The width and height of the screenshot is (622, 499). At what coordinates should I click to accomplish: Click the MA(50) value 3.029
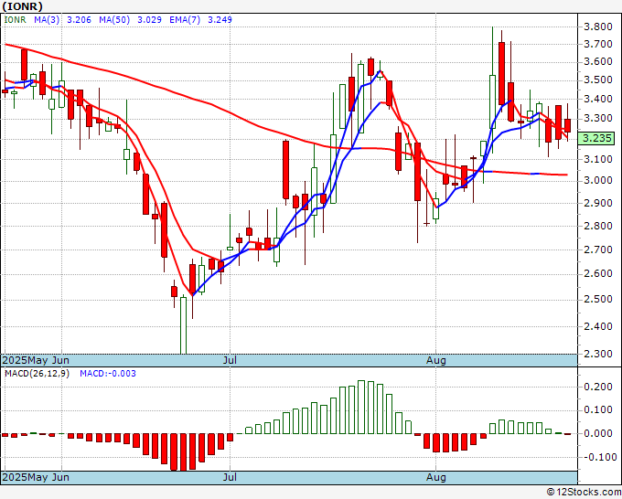pyautogui.click(x=149, y=20)
